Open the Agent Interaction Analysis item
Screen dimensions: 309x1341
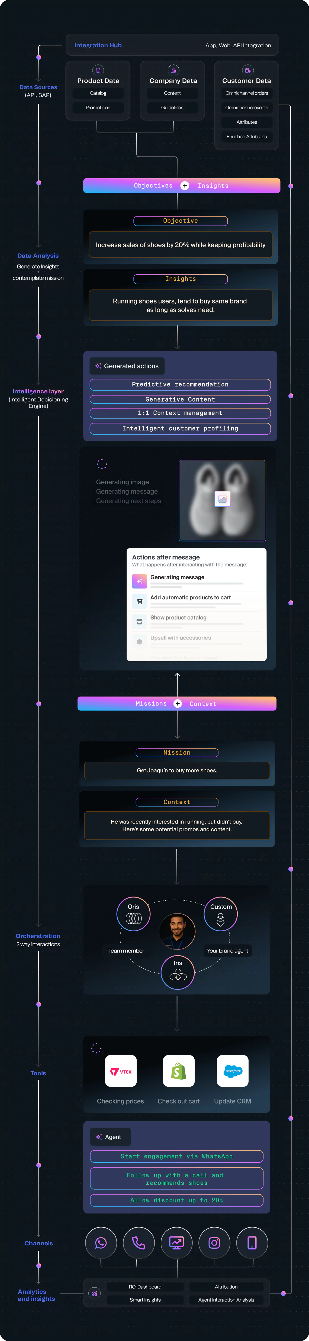226,1300
